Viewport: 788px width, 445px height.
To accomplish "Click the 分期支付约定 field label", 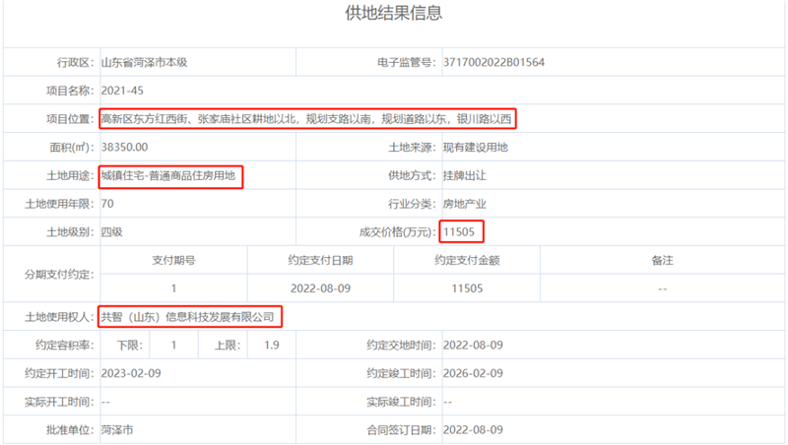I will [x=59, y=275].
